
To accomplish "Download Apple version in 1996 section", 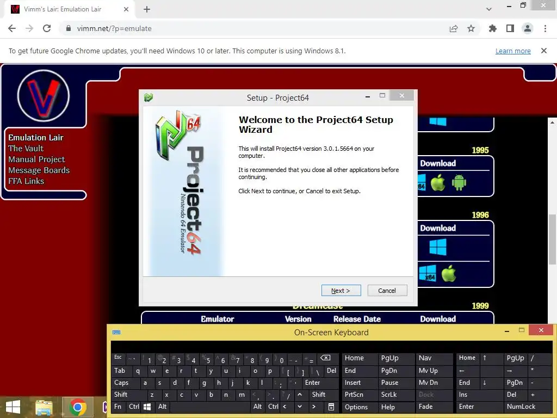I will (449, 273).
